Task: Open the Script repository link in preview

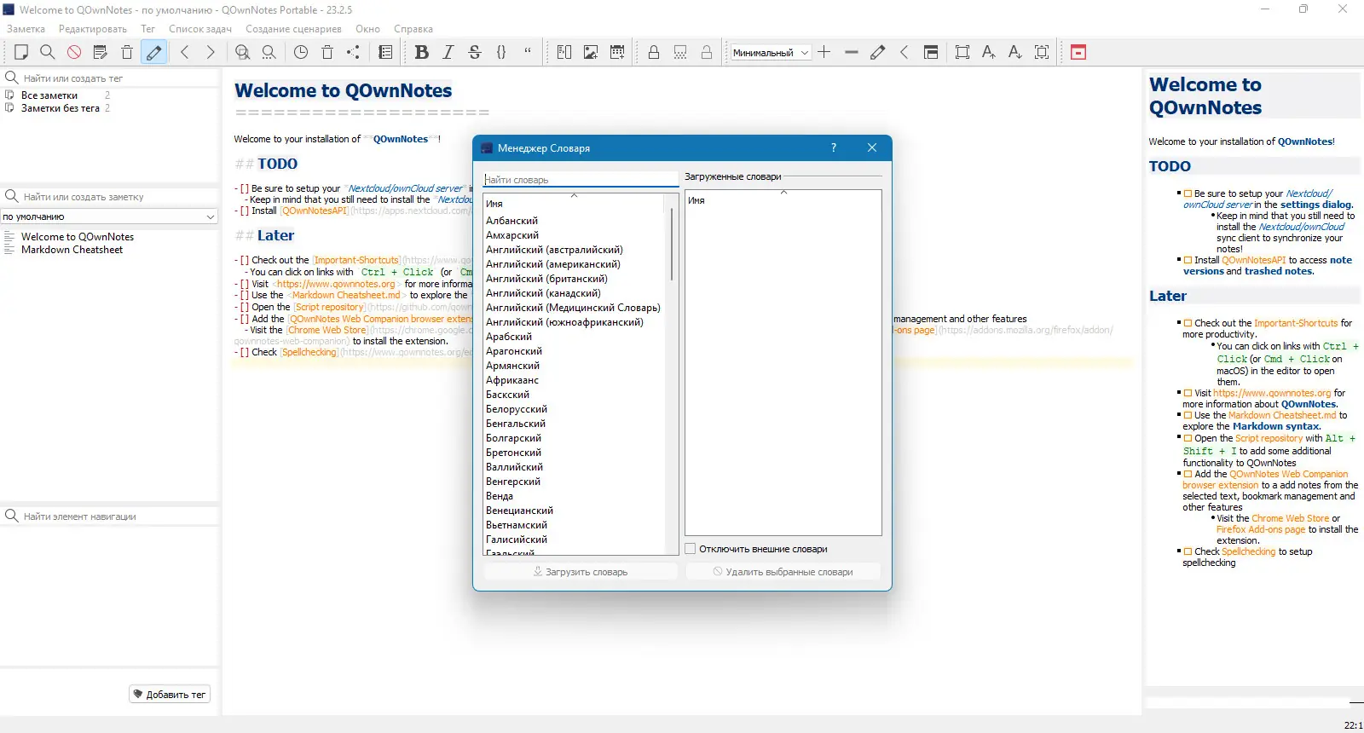Action: [1269, 438]
